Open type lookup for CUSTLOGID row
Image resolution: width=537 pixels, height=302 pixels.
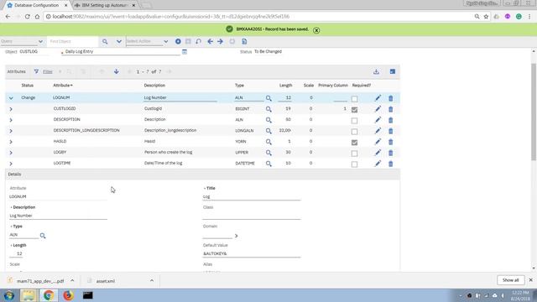pyautogui.click(x=268, y=109)
